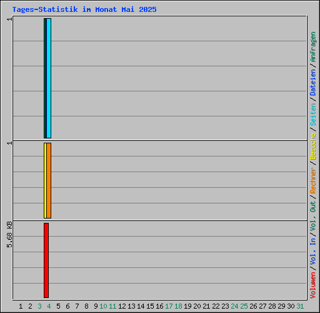Click day label 22 on the x-axis
The image size is (320, 313).
pos(216,306)
